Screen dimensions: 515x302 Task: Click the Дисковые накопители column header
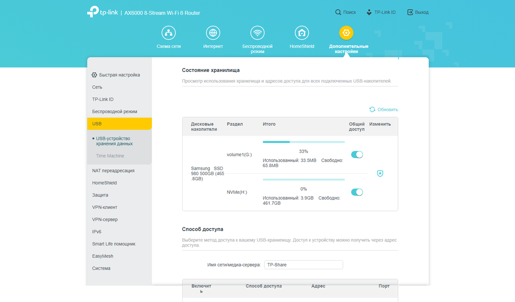[204, 126]
